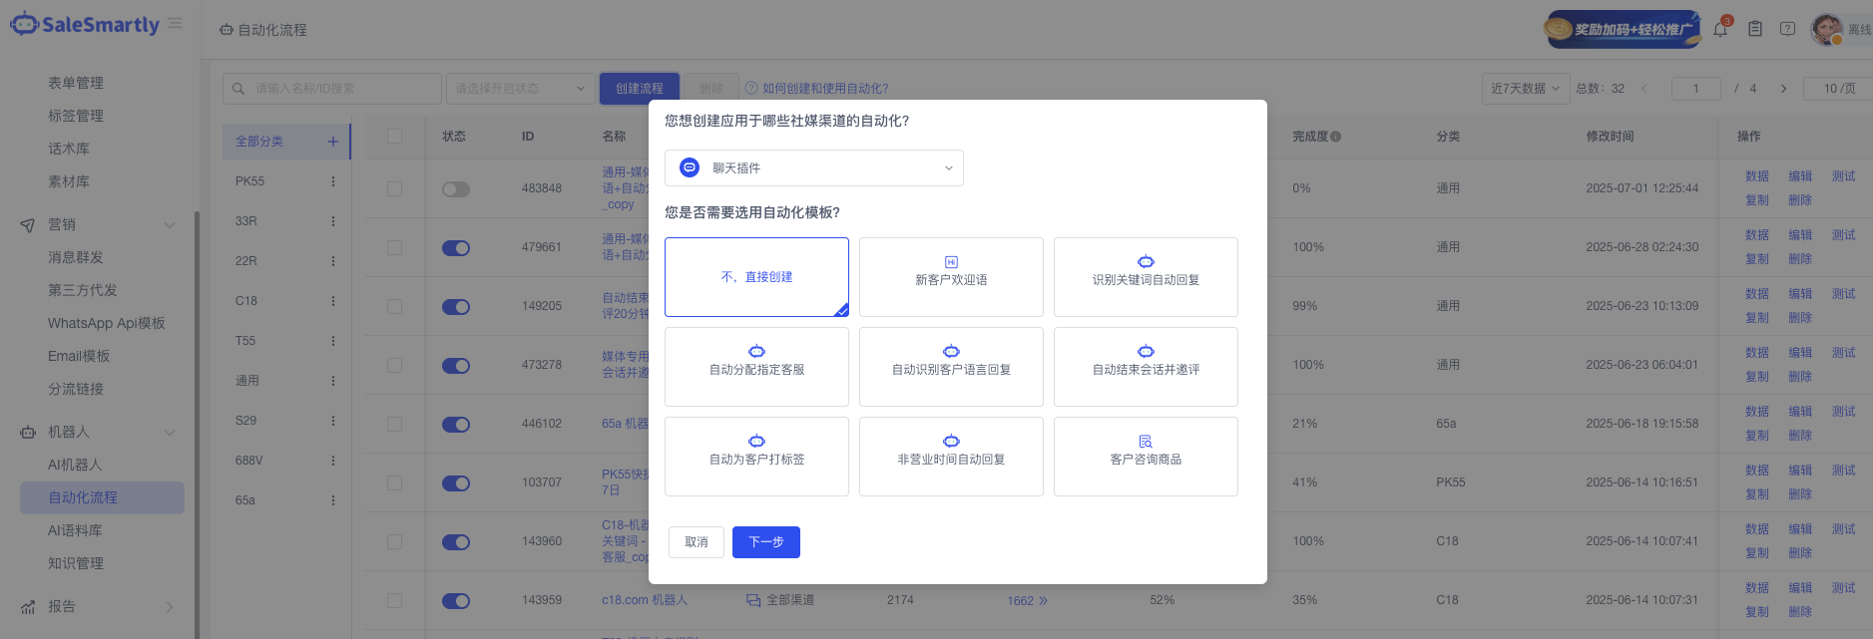Open more options for 22R category
Screen dimensions: 1873x639
(333, 261)
